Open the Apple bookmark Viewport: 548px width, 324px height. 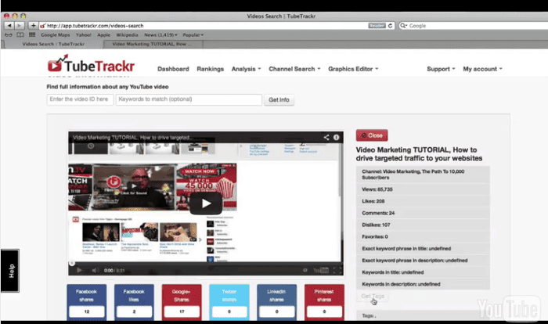click(103, 35)
